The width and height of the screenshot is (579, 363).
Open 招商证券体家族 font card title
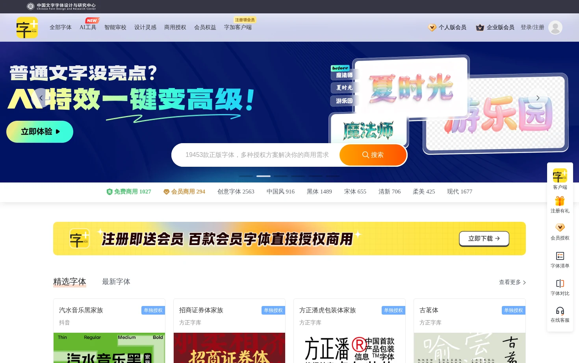point(201,310)
